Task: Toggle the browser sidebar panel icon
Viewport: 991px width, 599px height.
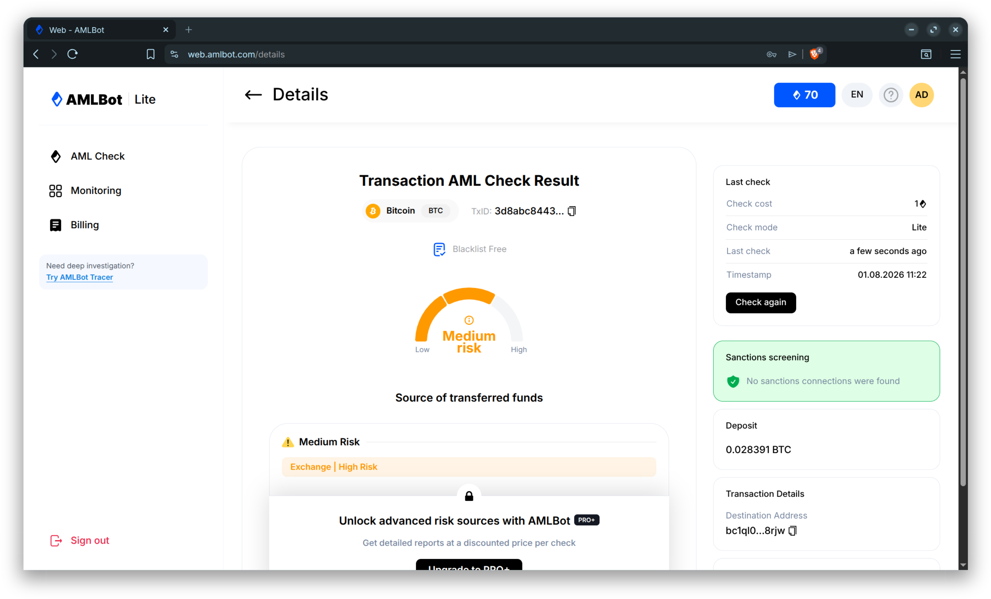Action: coord(926,54)
